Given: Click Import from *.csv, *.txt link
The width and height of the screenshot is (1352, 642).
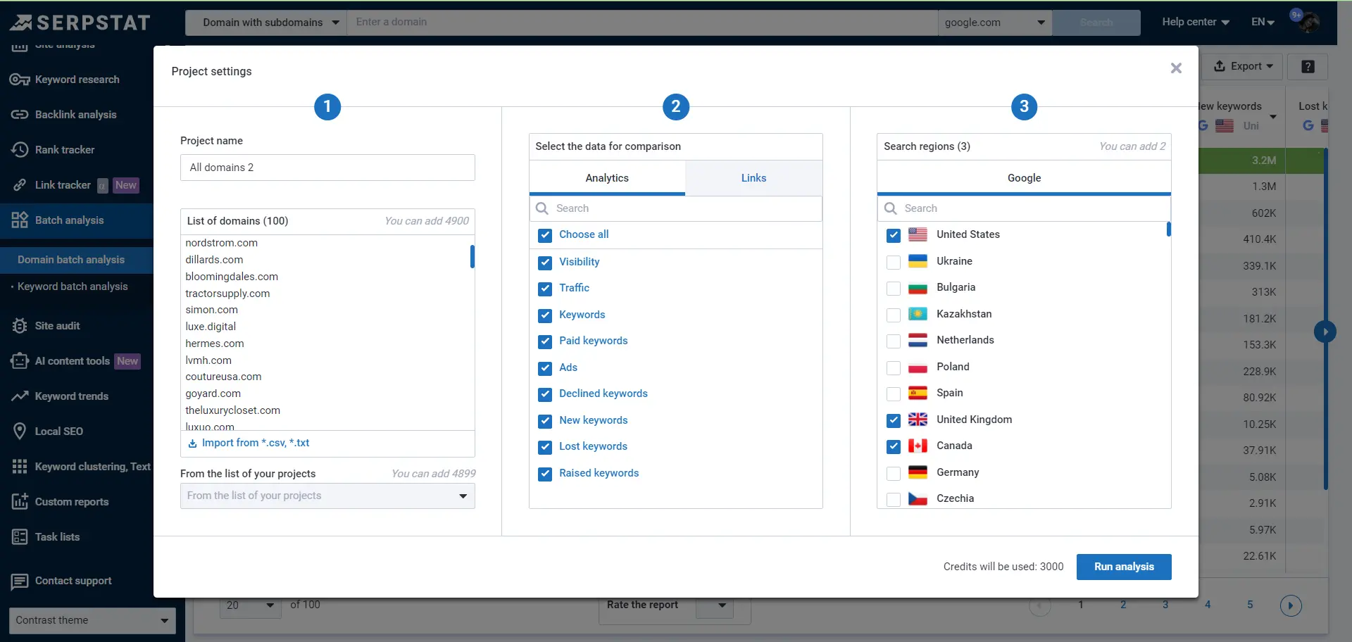Looking at the screenshot, I should pyautogui.click(x=256, y=443).
